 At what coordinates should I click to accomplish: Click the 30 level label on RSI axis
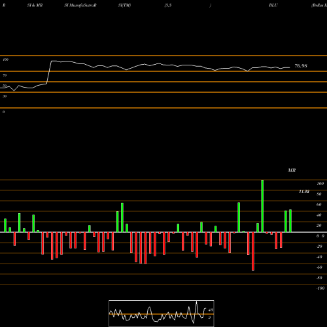[x=5, y=96]
